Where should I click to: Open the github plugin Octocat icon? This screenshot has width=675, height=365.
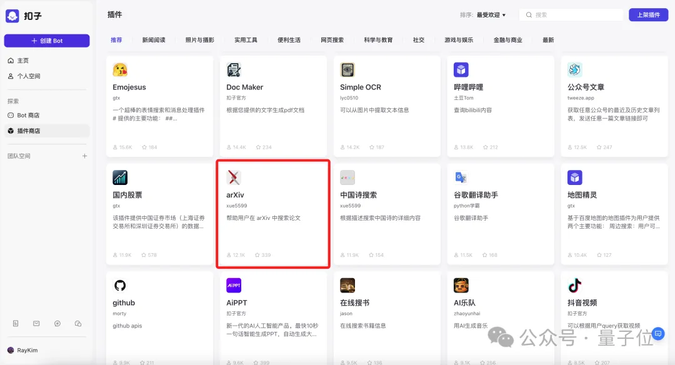pos(120,286)
